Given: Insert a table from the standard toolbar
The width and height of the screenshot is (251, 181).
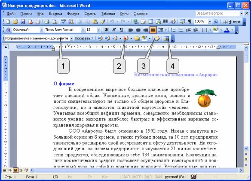Looking at the screenshot, I should (150, 21).
